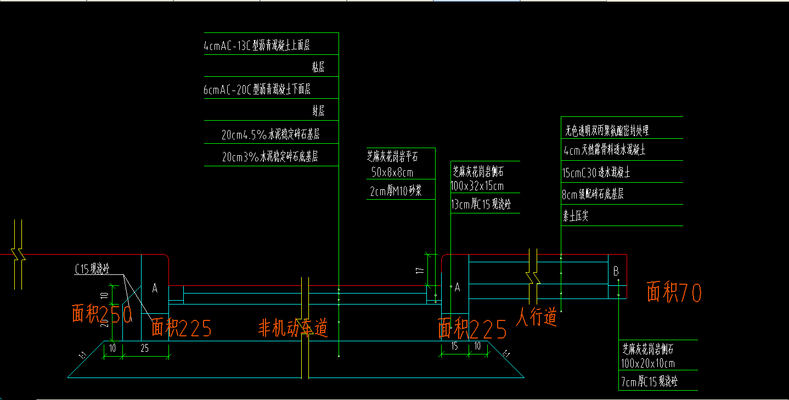Image resolution: width=789 pixels, height=400 pixels.
Task: Select the 50x8x8cm dimension note
Action: [x=392, y=172]
